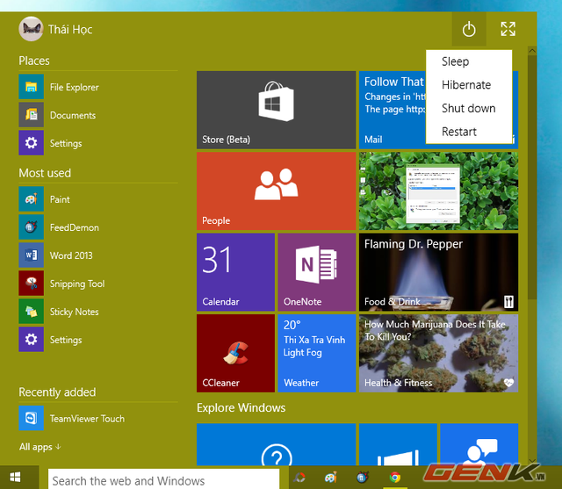Image resolution: width=562 pixels, height=489 pixels.
Task: Open Documents in Places list
Action: click(x=97, y=115)
